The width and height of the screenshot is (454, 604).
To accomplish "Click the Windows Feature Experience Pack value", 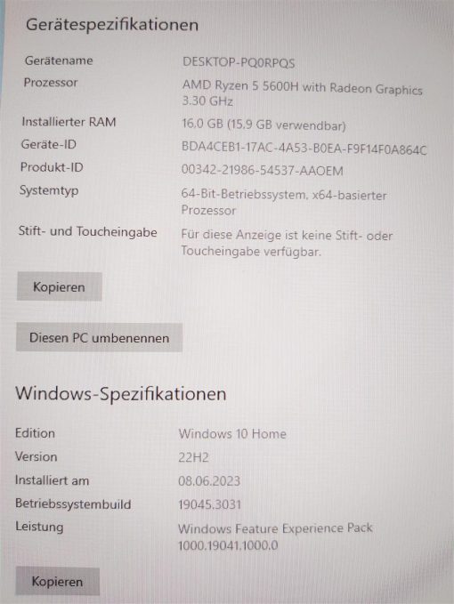I will [275, 536].
